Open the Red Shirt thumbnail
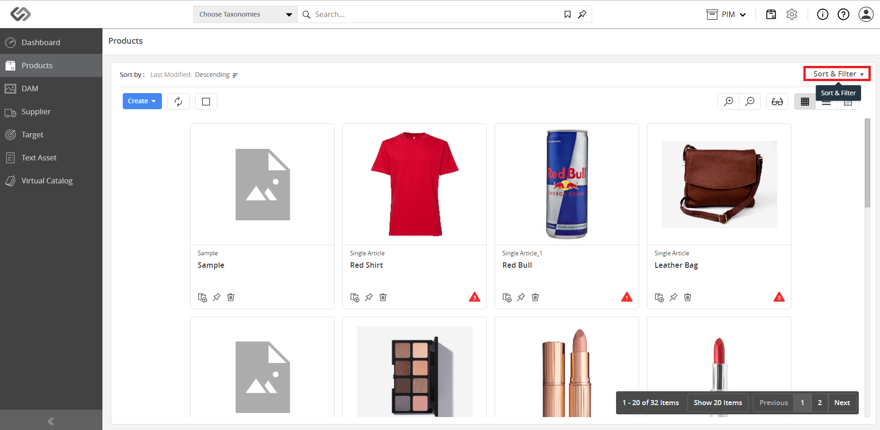 414,184
